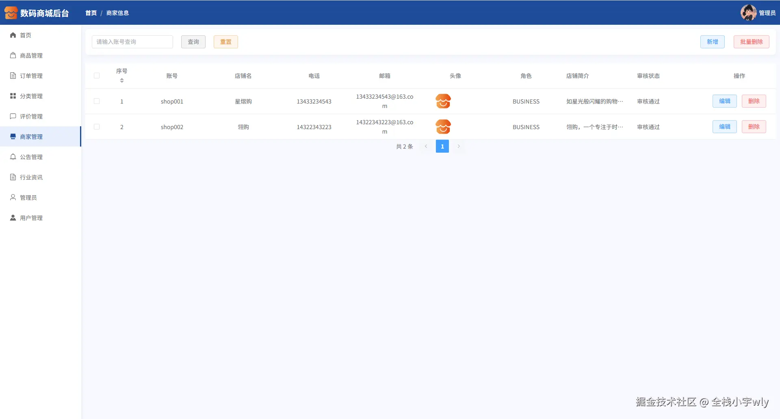This screenshot has width=780, height=419.
Task: Go to the next page arrow
Action: (459, 146)
